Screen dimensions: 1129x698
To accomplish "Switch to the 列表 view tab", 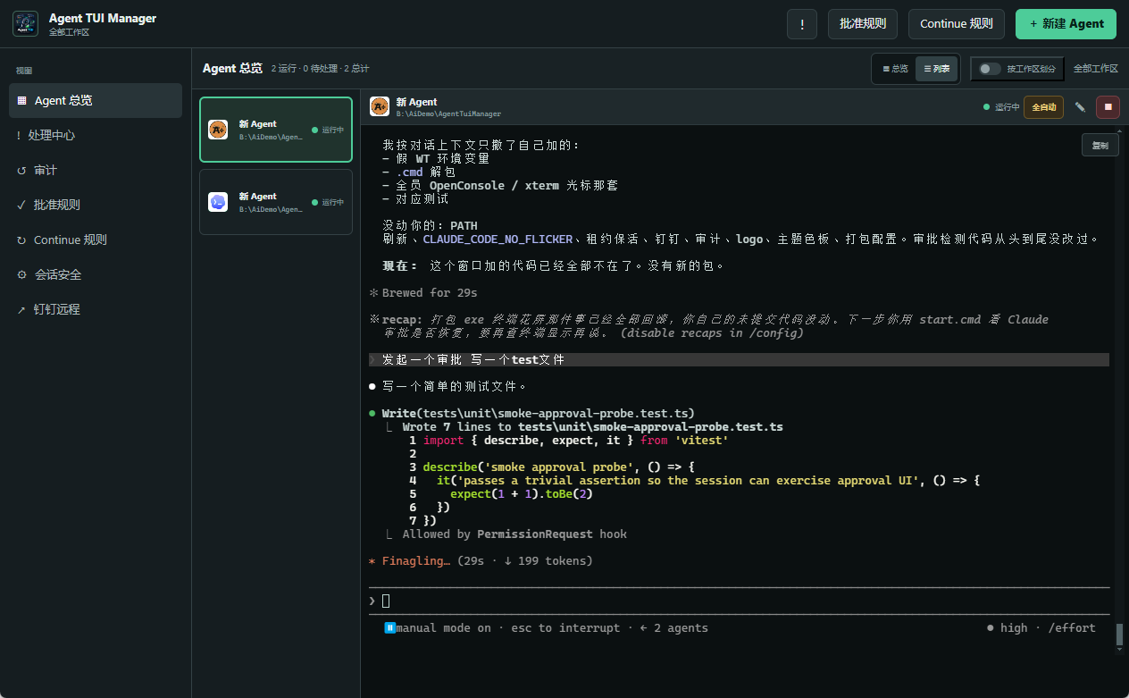I will 937,69.
